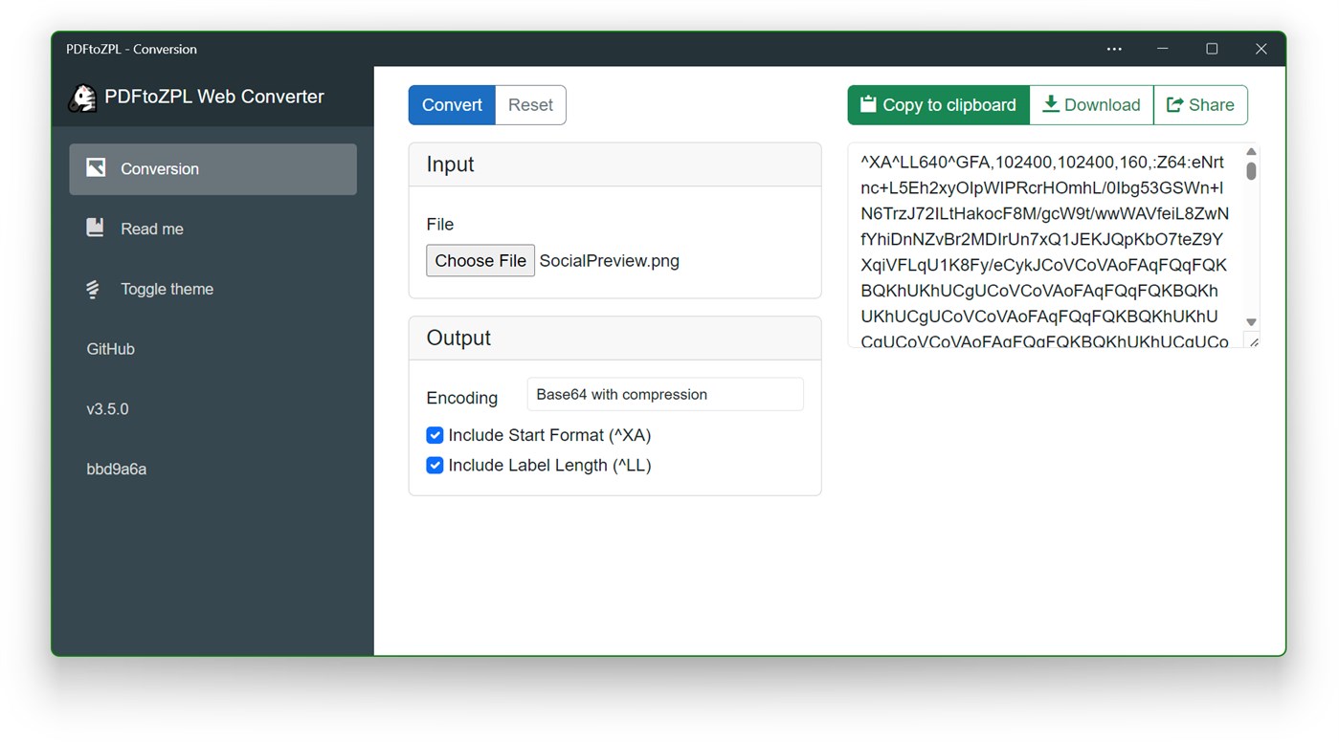1339x743 pixels.
Task: Click the Toggle theme lightbulb icon
Action: pyautogui.click(x=93, y=289)
